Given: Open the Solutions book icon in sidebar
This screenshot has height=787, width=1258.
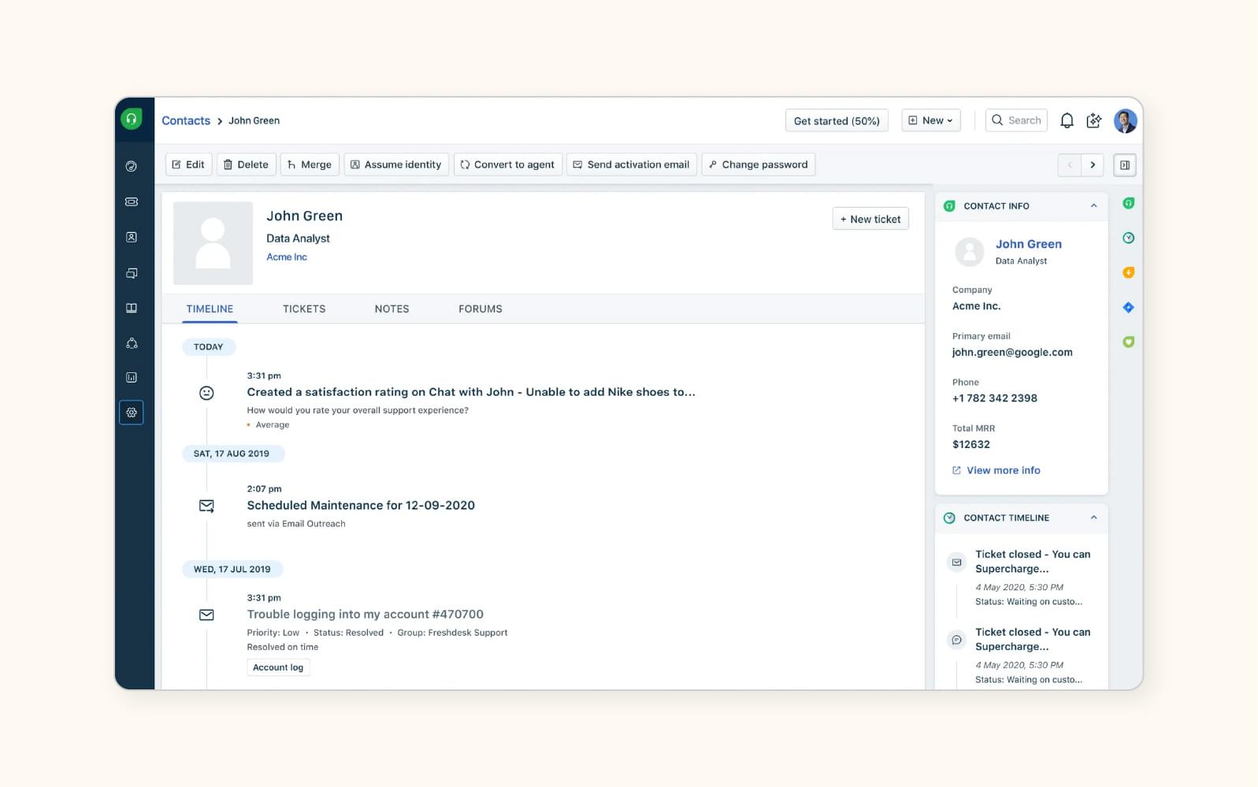Looking at the screenshot, I should click(132, 308).
